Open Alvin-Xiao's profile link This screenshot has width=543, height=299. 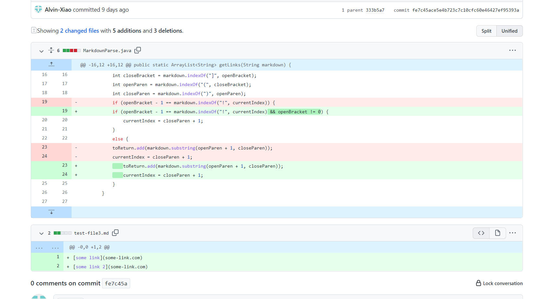[58, 10]
